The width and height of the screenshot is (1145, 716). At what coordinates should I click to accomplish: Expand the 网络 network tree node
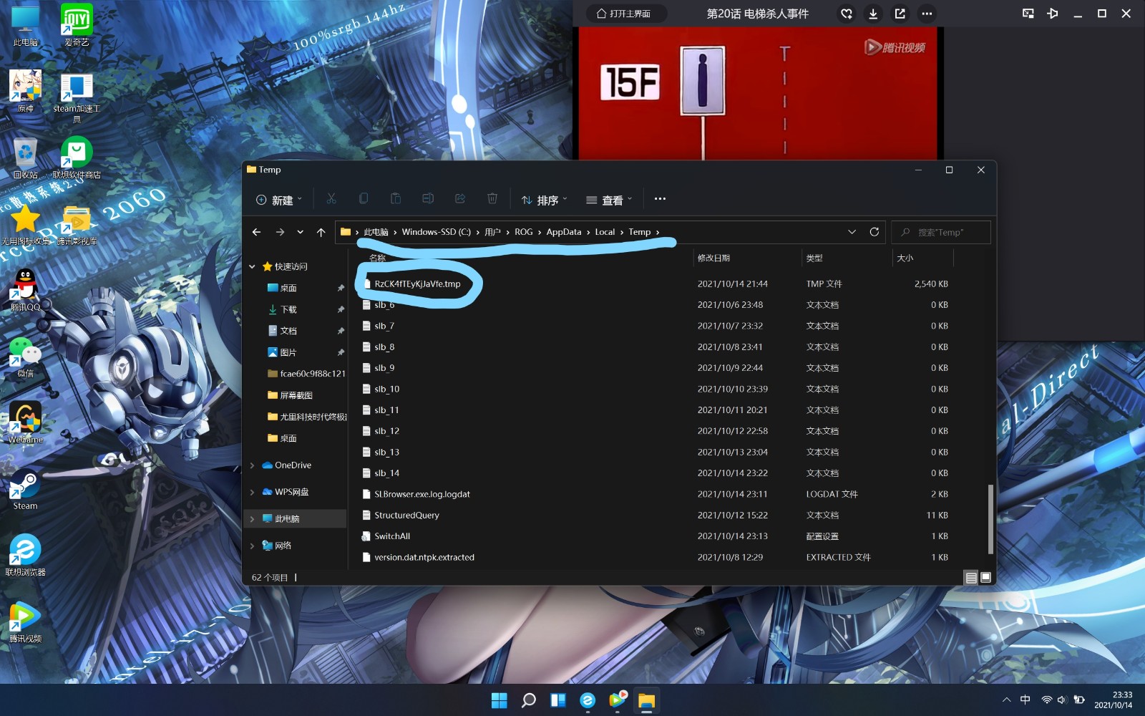[252, 546]
